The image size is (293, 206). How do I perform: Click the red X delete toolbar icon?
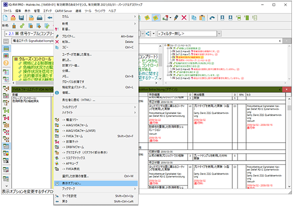coord(184,18)
